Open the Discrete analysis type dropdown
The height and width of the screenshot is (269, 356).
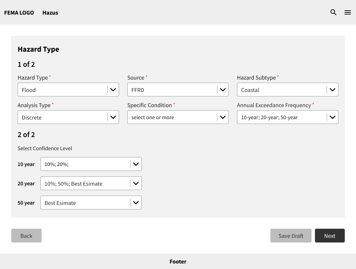pyautogui.click(x=62, y=117)
